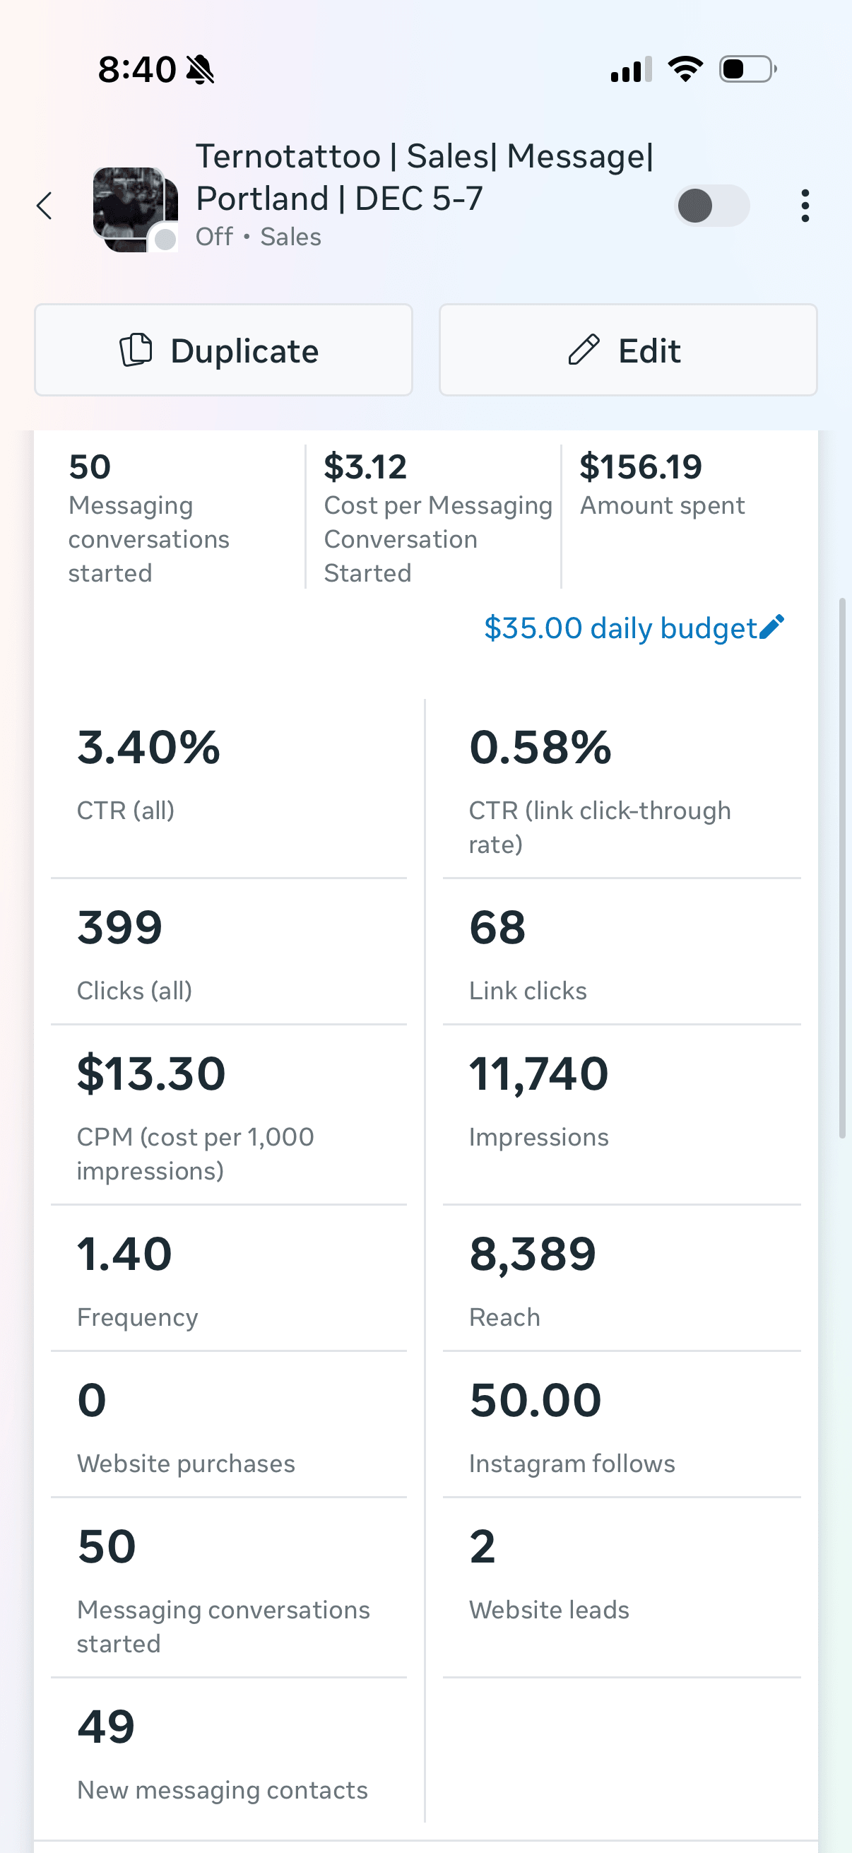The height and width of the screenshot is (1853, 852).
Task: Click the muted notifications bell in status bar
Action: click(199, 69)
